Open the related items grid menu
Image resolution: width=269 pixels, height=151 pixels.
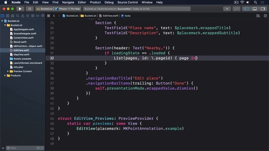pos(49,16)
